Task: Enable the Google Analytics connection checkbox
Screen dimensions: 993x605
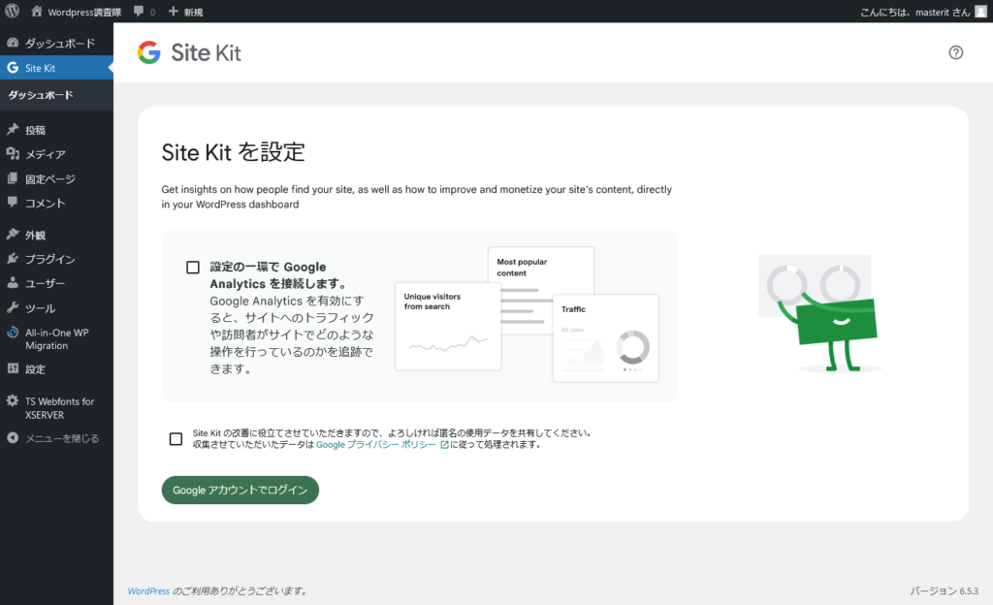Action: click(193, 268)
